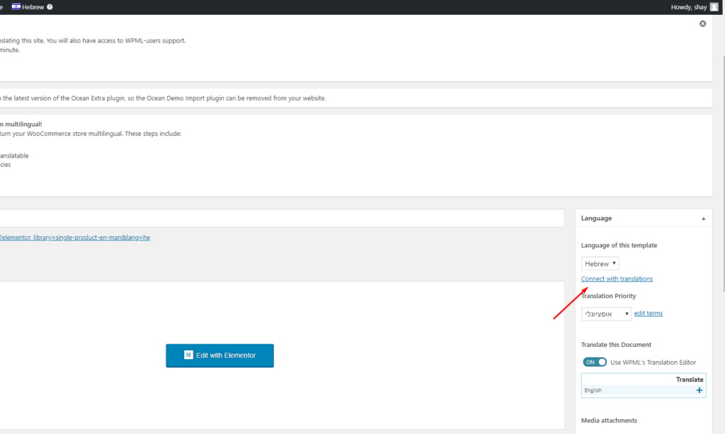Screen dimensions: 725x434
Task: Open the elementor_library permalink URL
Action: [75, 237]
